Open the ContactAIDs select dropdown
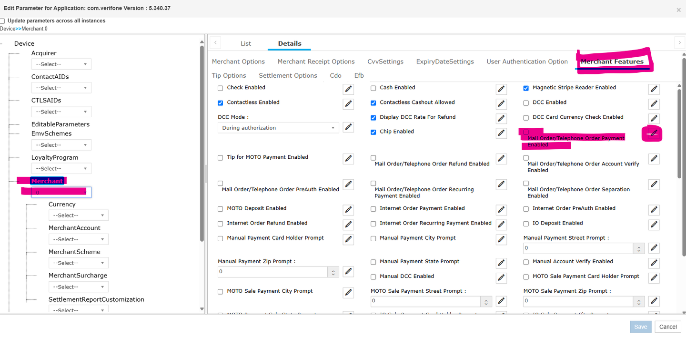 [x=61, y=88]
